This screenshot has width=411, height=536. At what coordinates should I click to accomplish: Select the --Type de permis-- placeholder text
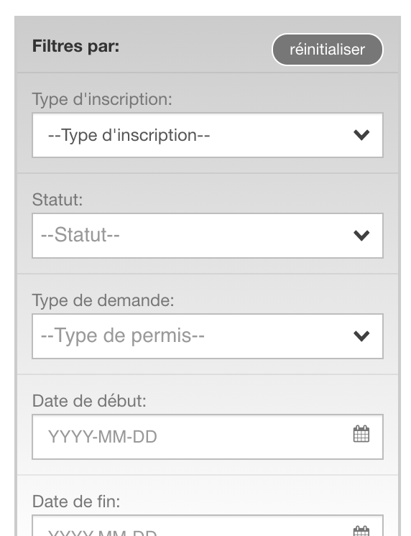[122, 336]
